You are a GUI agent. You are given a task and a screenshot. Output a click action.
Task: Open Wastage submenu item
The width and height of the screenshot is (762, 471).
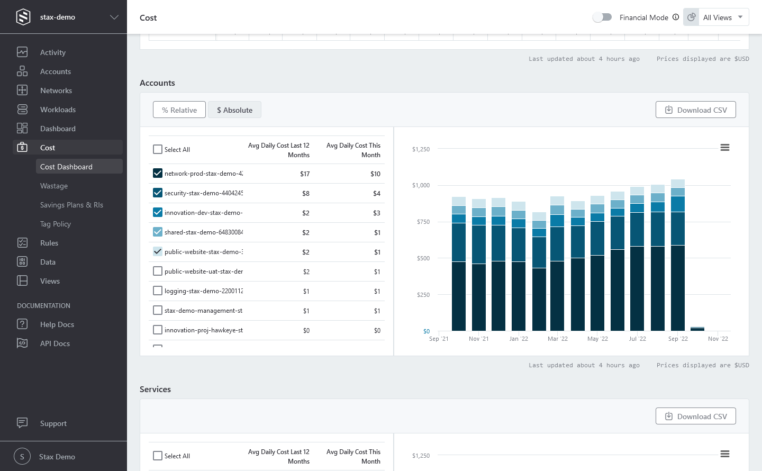pyautogui.click(x=54, y=186)
